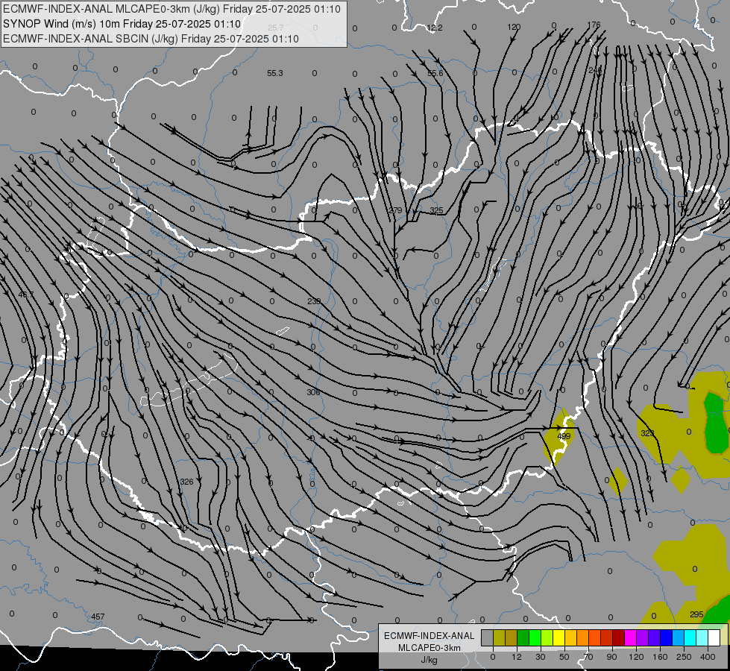730x671 pixels.
Task: Click the gray legend swatch for zero CAPE
Action: click(488, 638)
